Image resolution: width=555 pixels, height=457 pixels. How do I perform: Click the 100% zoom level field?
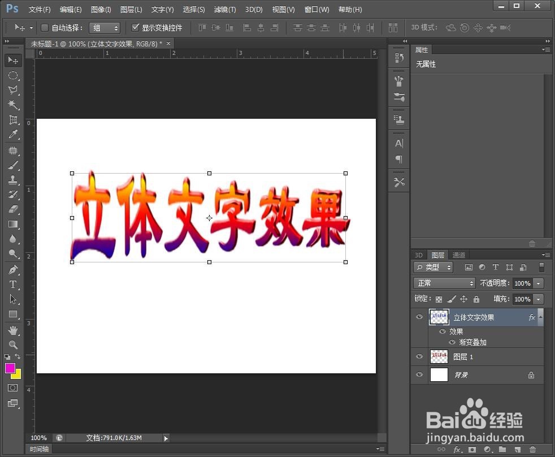click(38, 437)
